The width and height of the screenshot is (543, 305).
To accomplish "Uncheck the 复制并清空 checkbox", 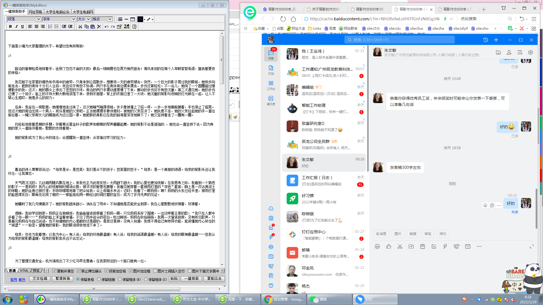I will 54,271.
